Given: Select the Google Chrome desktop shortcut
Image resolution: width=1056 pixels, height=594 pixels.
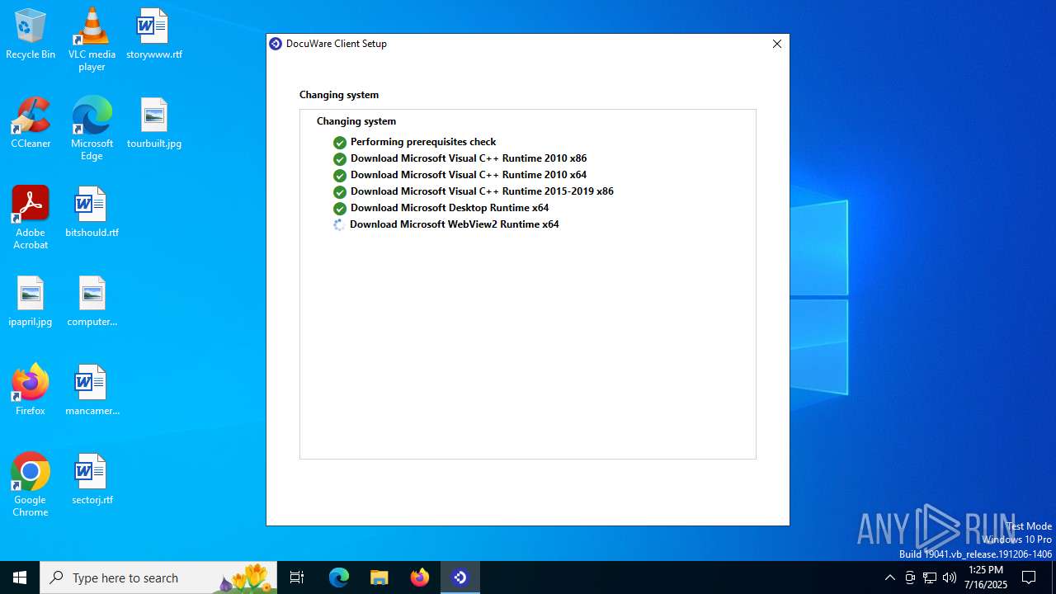Looking at the screenshot, I should click(x=31, y=485).
